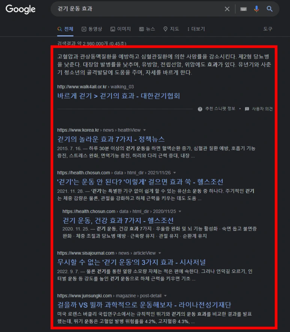Open 무시할 수 없는 '걷기 운동'의 3가지 효과 result
Screen dimensions: 290x332
pyautogui.click(x=131, y=262)
